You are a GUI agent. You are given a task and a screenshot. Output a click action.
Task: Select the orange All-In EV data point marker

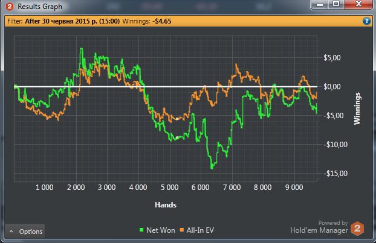177,119
